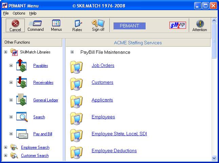Image resolution: width=219 pixels, height=163 pixels.
Task: Open the Help menu
Action: click(33, 13)
